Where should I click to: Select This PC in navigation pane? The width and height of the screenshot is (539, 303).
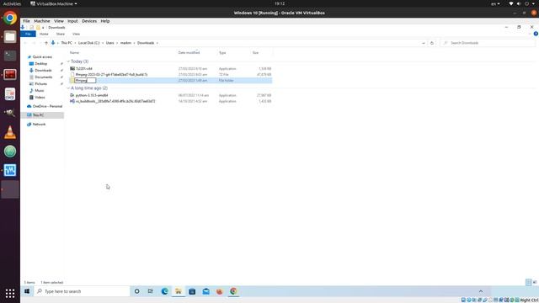[38, 115]
